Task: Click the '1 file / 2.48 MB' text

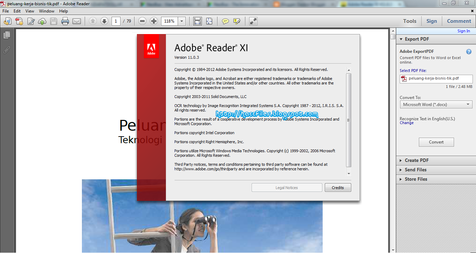Action: 459,87
